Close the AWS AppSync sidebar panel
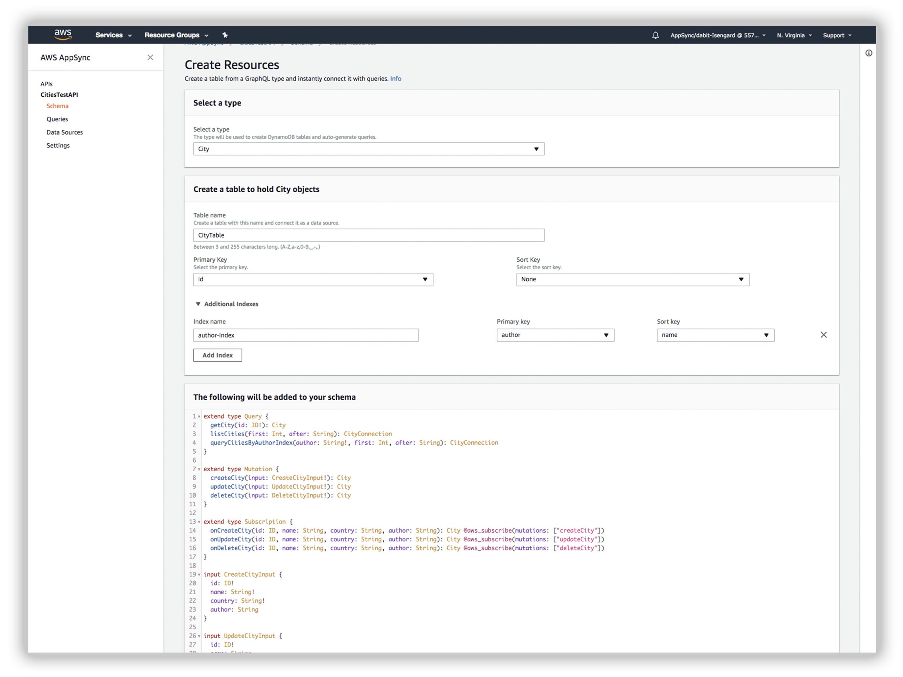 click(150, 58)
